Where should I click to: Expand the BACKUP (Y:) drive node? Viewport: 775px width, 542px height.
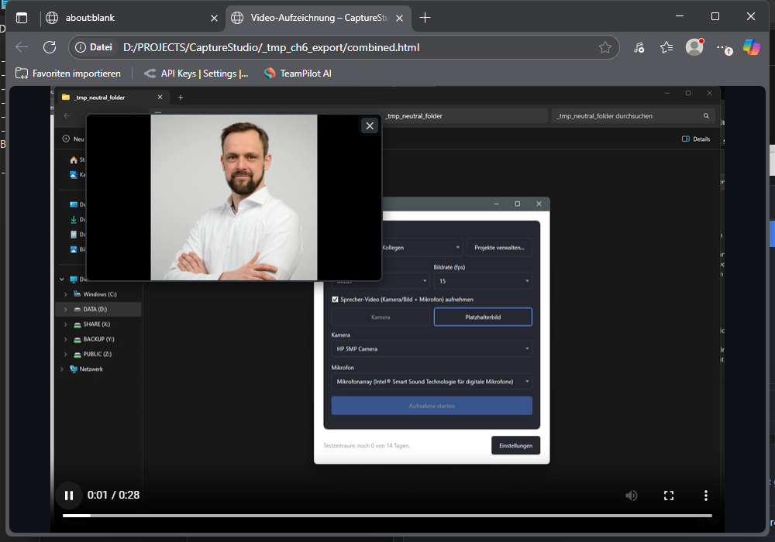[x=66, y=340]
